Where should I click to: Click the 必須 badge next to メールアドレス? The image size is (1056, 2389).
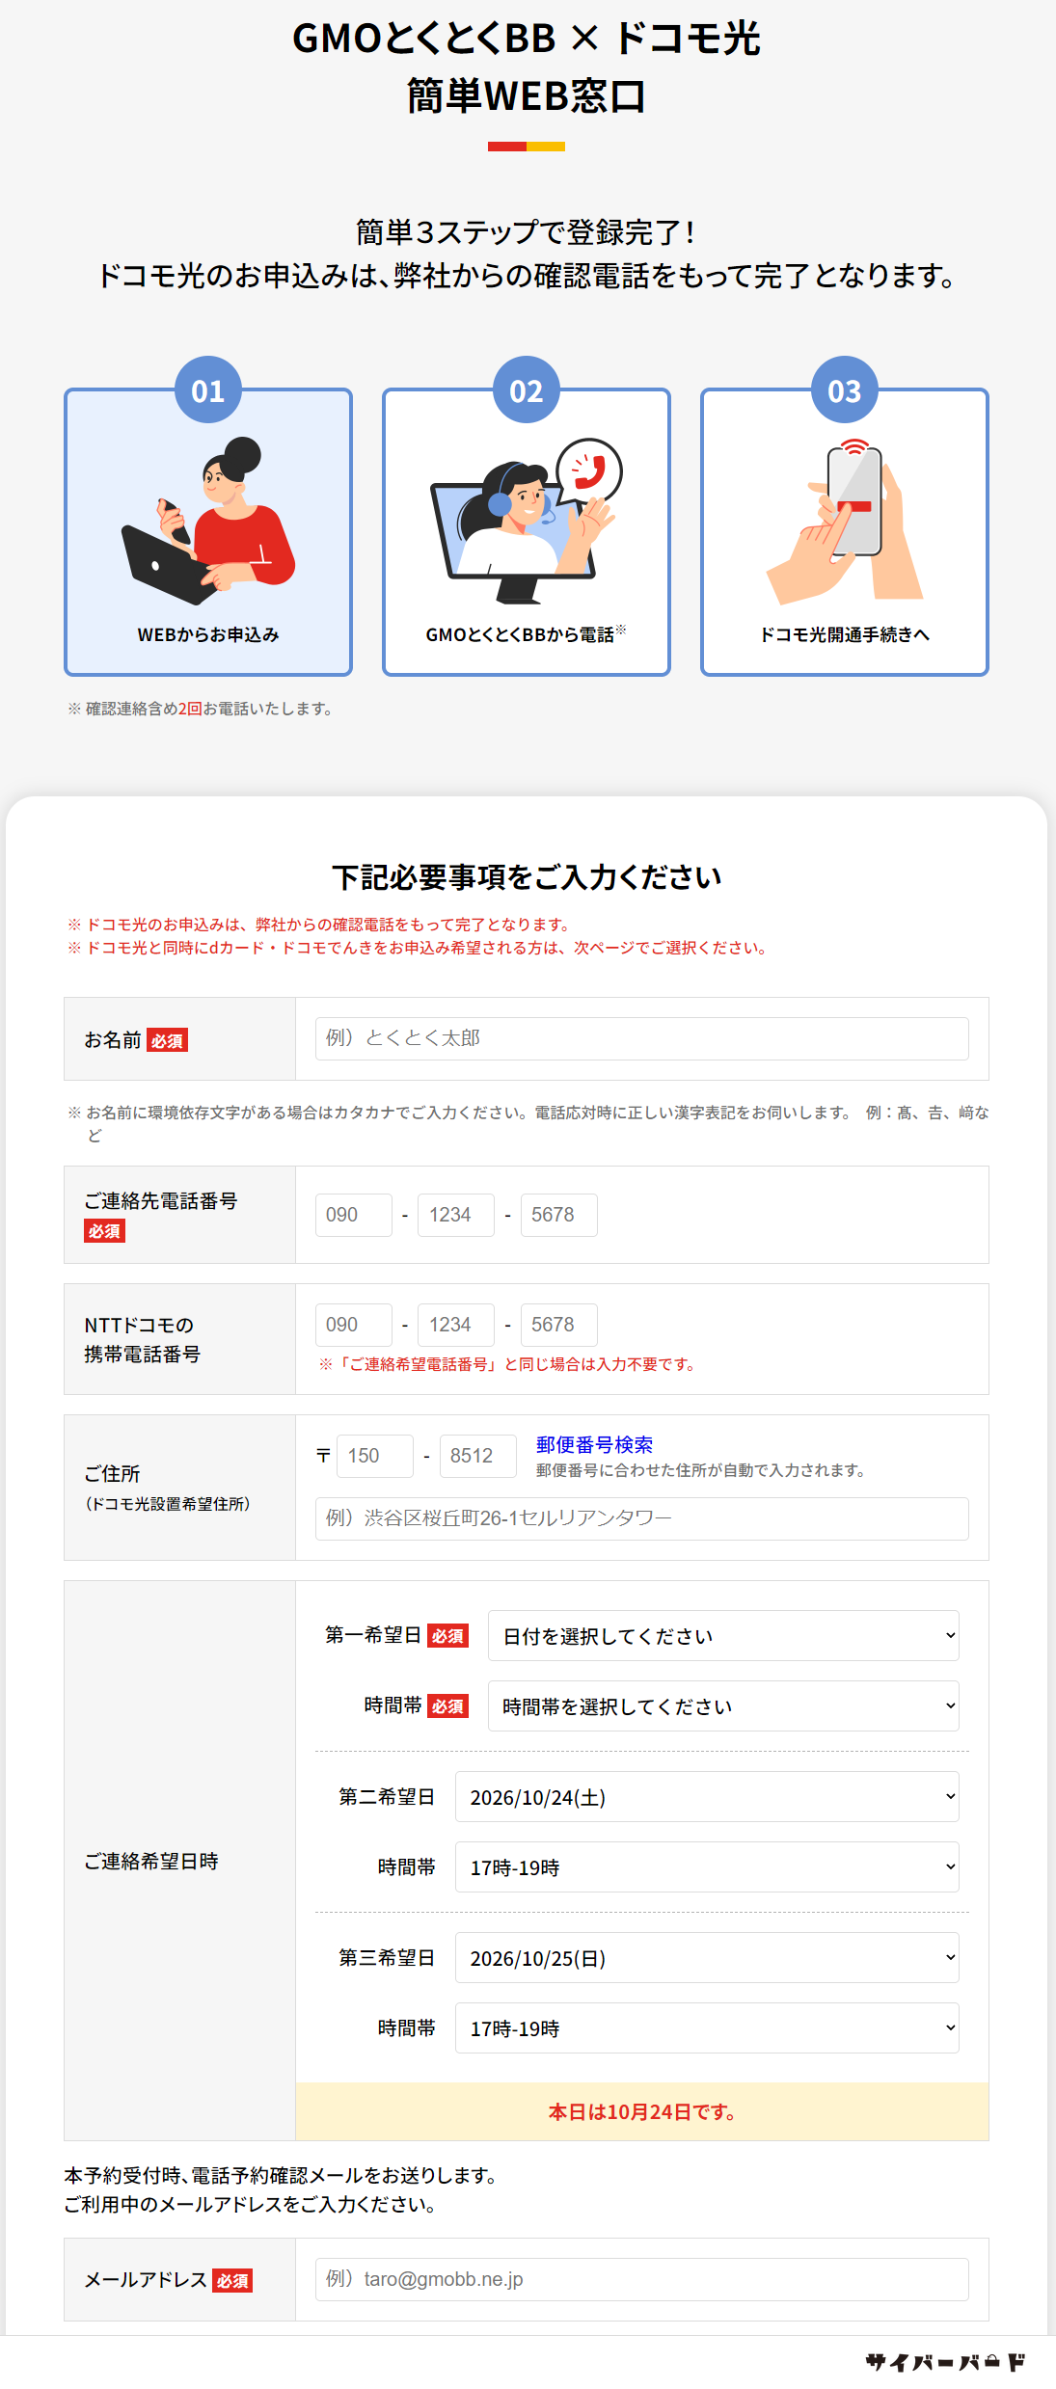click(232, 2281)
